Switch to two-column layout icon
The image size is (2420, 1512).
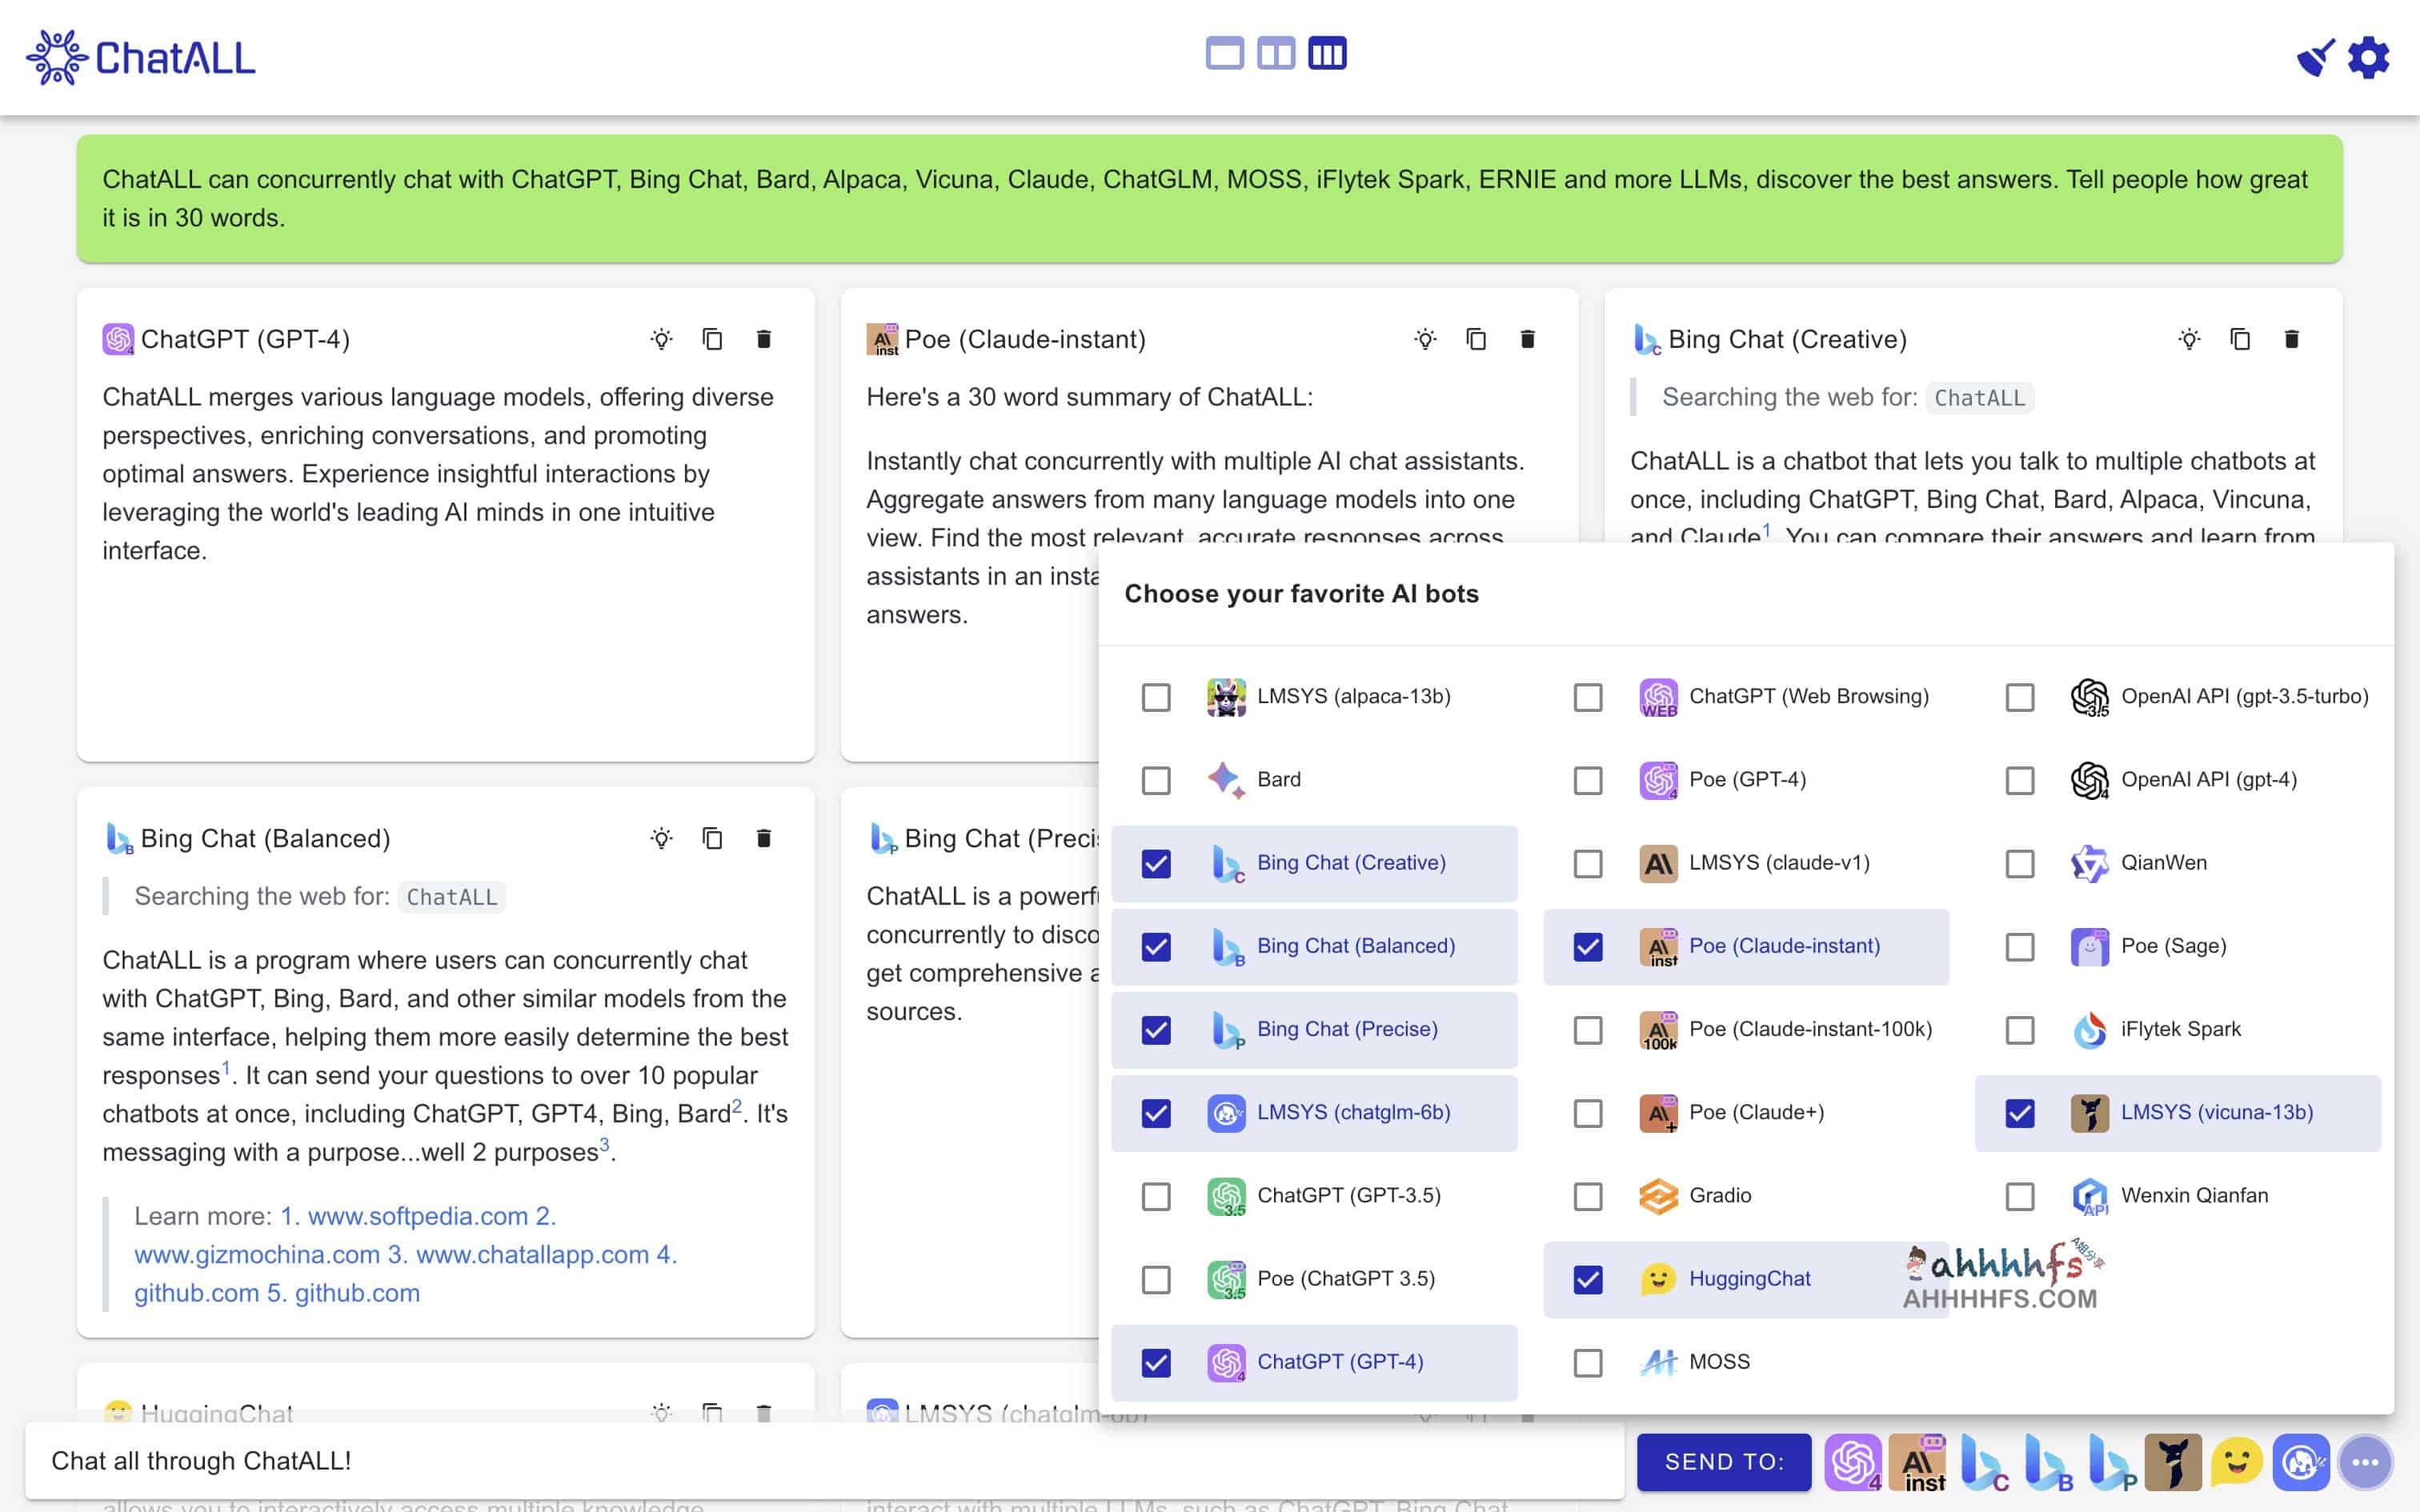[x=1276, y=53]
